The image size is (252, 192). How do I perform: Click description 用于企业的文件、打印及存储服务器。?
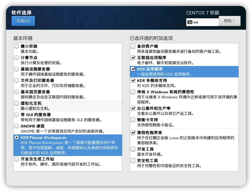coord(53,86)
